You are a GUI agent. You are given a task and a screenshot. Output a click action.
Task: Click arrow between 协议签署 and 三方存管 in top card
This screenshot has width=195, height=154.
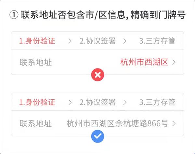click(125, 41)
